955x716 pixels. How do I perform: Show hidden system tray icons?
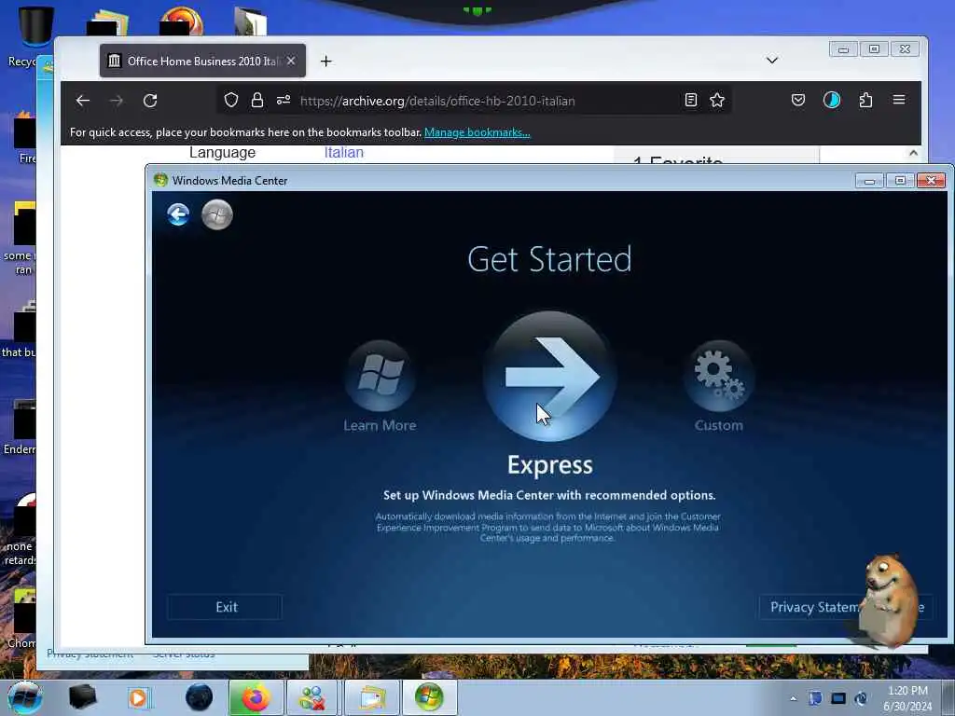[793, 698]
